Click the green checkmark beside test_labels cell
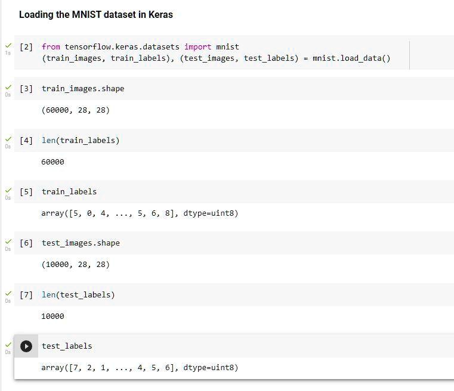The width and height of the screenshot is (454, 391). tap(8, 345)
